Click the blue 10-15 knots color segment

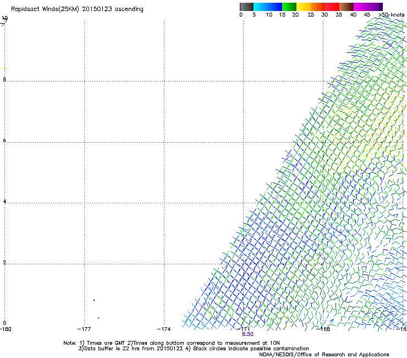pyautogui.click(x=275, y=7)
